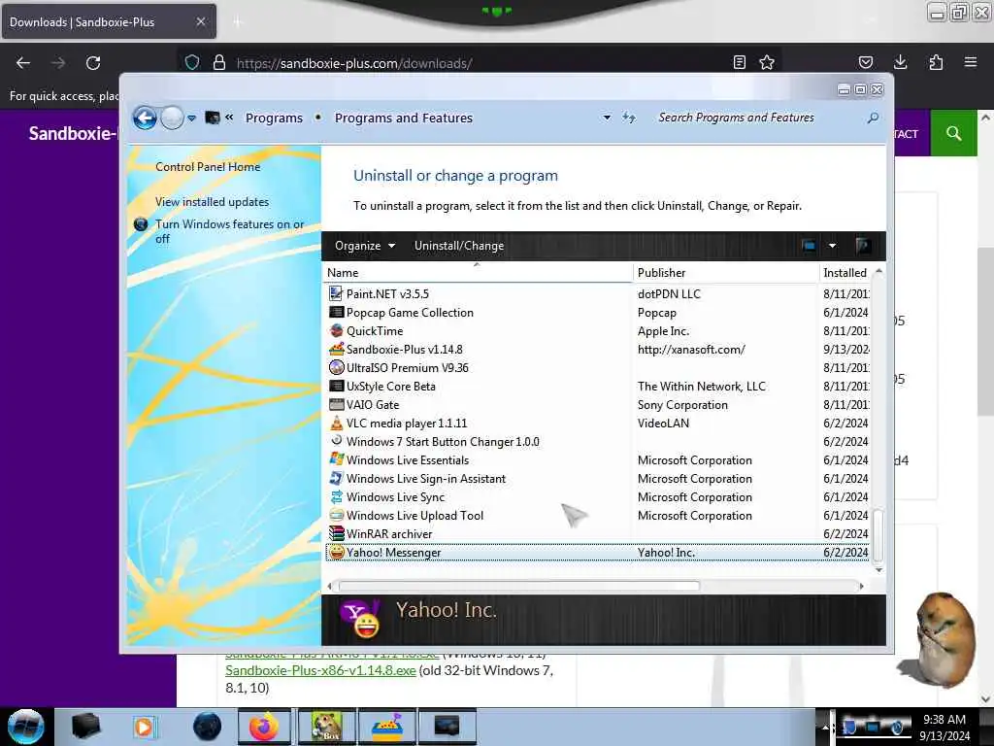Open the Windows Start orb
Image resolution: width=994 pixels, height=746 pixels.
[25, 727]
